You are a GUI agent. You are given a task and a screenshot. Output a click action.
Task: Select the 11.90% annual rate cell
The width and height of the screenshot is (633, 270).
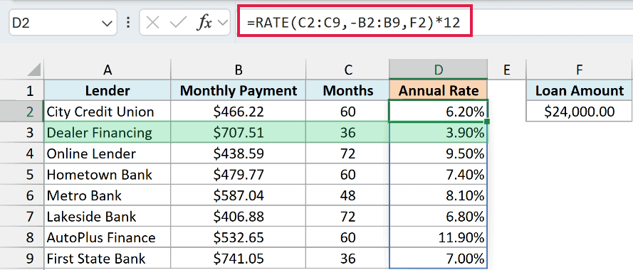[x=439, y=237]
